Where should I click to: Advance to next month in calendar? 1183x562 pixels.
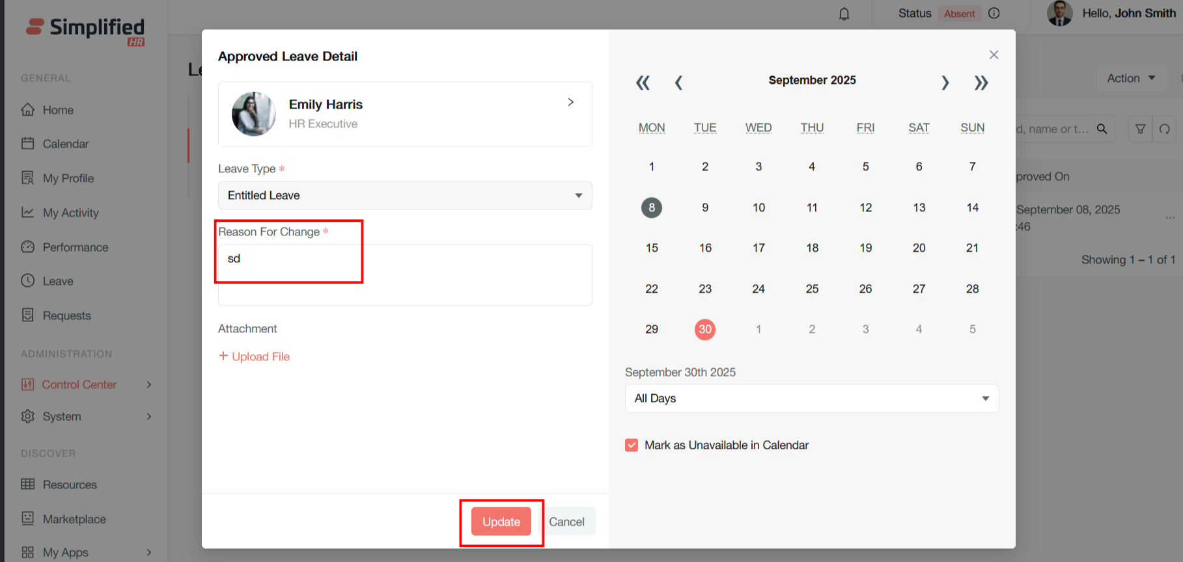[945, 83]
